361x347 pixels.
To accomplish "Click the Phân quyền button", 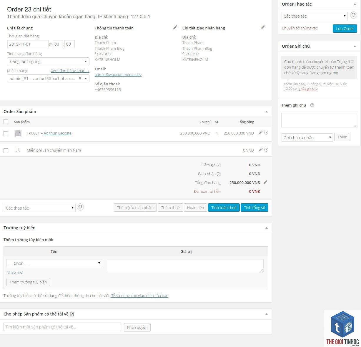I will pos(137,327).
